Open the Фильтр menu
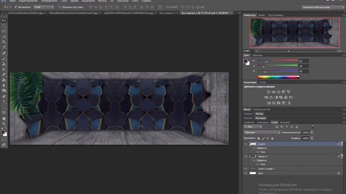The height and width of the screenshot is (194, 346). 102,1
